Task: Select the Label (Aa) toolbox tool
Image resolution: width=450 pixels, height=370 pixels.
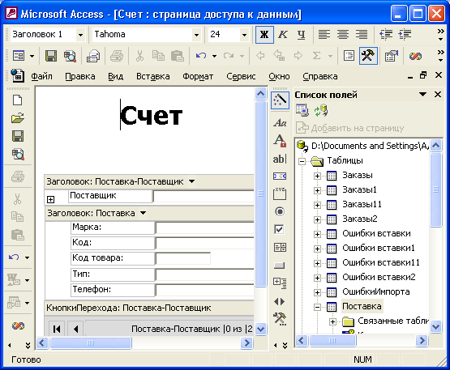Action: (x=280, y=123)
